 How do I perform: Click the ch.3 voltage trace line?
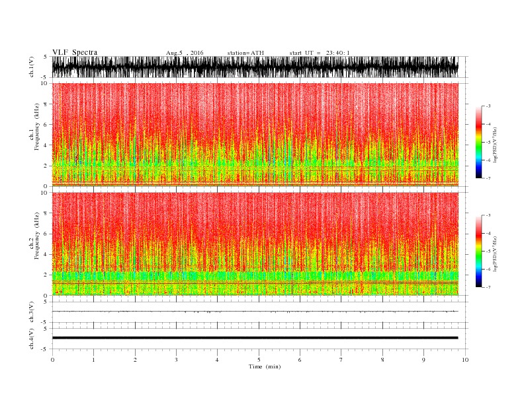(x=255, y=312)
